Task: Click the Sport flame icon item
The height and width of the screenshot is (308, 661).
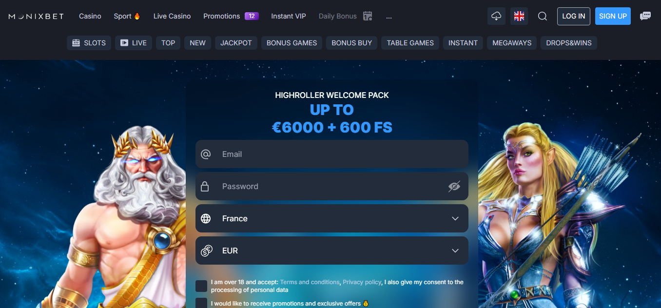Action: (127, 16)
